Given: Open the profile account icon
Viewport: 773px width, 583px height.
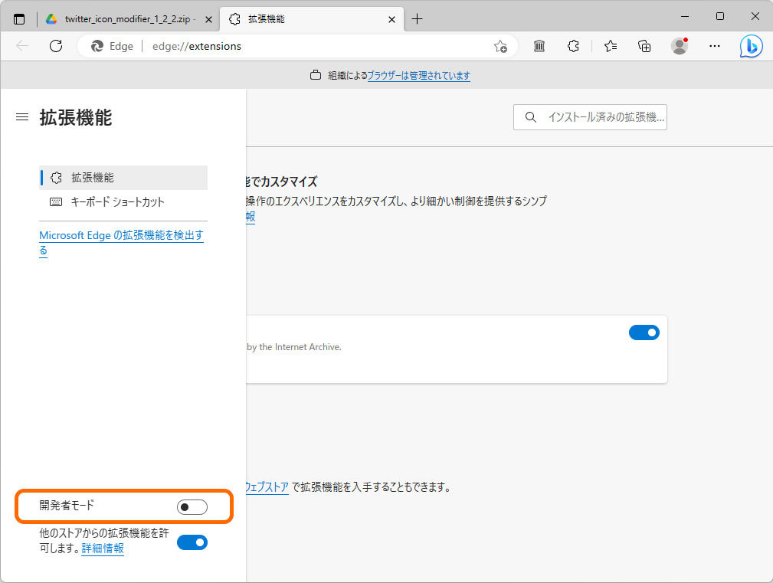Looking at the screenshot, I should [x=680, y=46].
